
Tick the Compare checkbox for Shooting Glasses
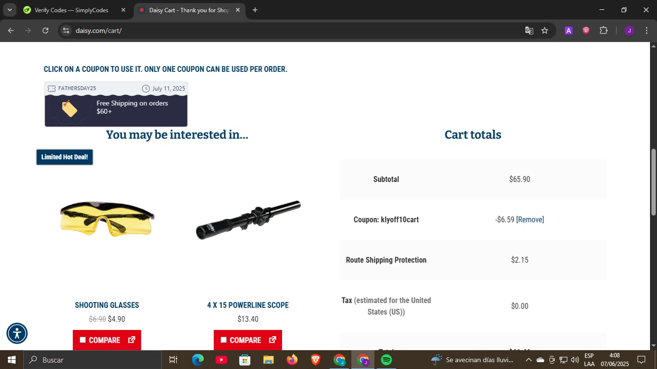click(83, 340)
